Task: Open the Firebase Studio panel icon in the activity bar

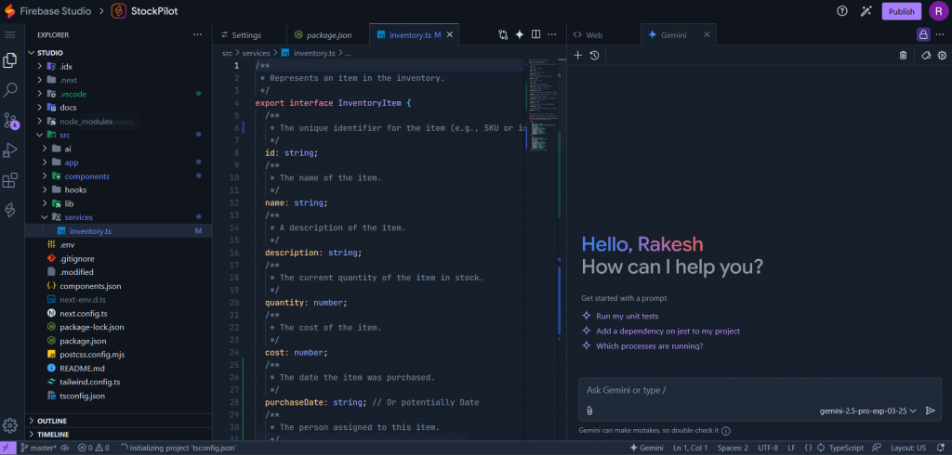Action: pyautogui.click(x=9, y=210)
